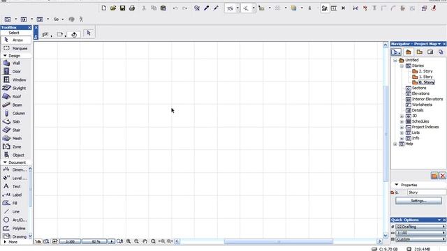Choose the Mesh tool
Screen dimensions: 447x251
point(15,138)
